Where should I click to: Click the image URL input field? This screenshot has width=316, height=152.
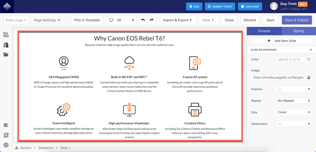click(278, 77)
